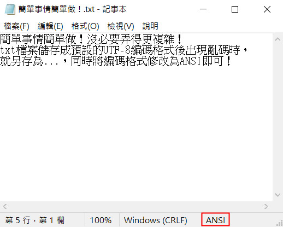Open the 編輯(E) menu
The width and height of the screenshot is (283, 227).
(50, 26)
